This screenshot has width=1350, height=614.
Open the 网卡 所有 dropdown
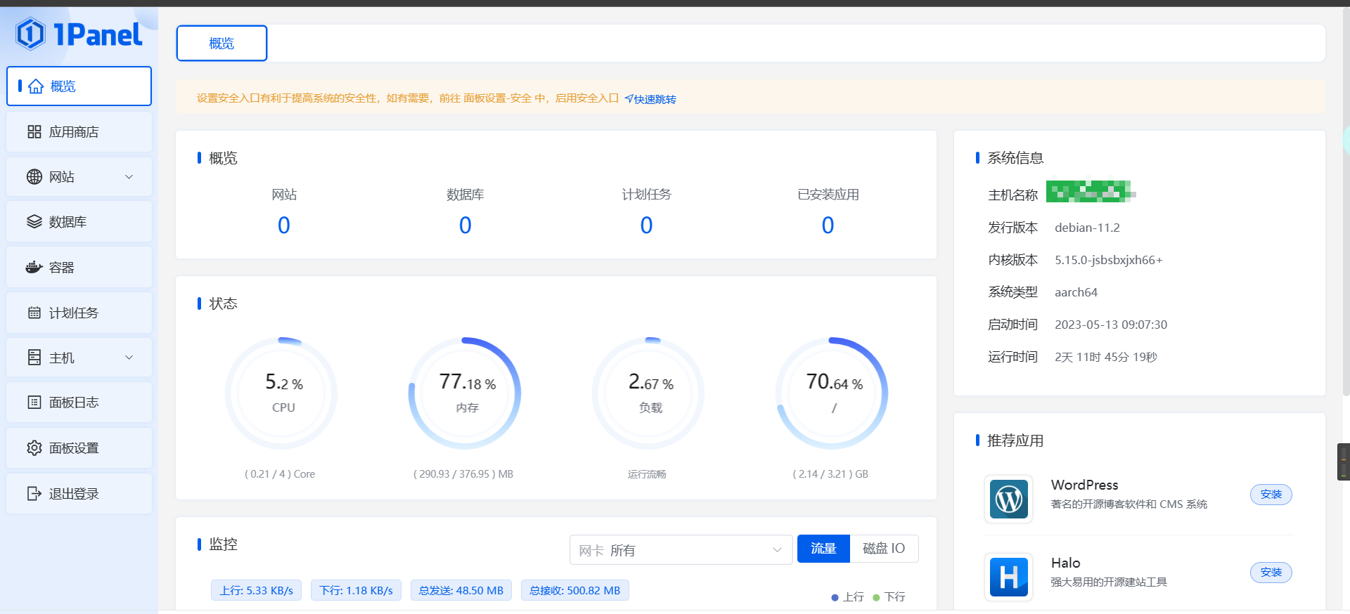tap(681, 550)
